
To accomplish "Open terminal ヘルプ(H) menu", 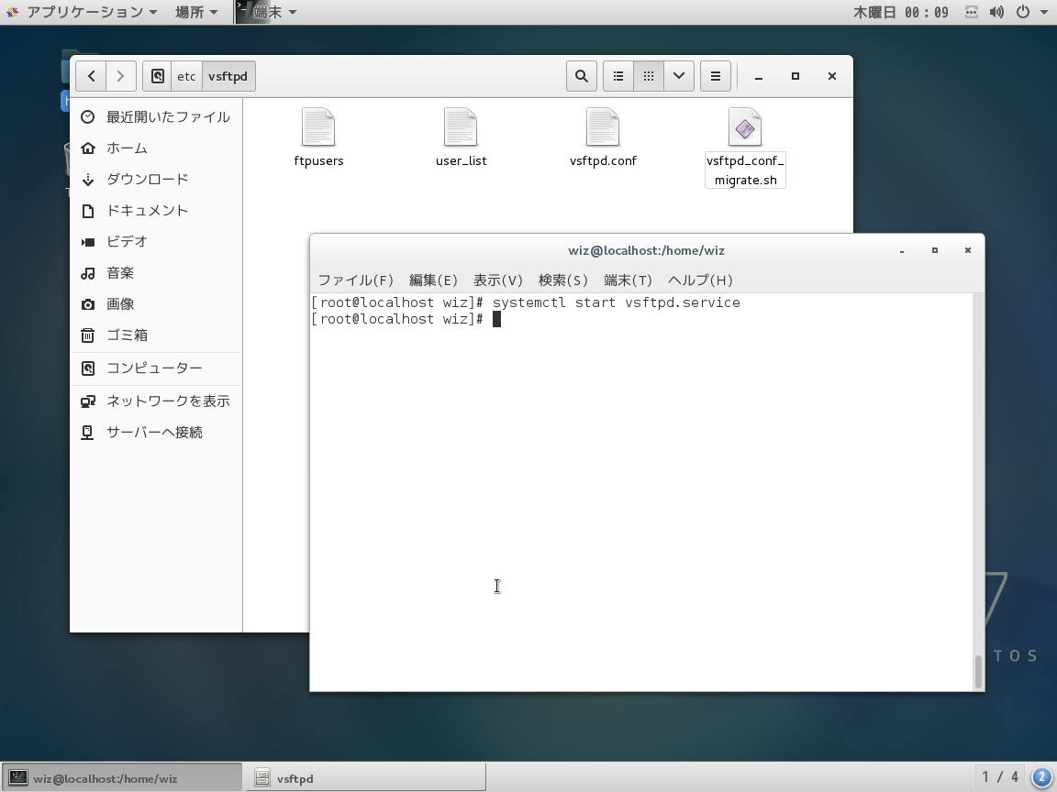I will [x=700, y=280].
